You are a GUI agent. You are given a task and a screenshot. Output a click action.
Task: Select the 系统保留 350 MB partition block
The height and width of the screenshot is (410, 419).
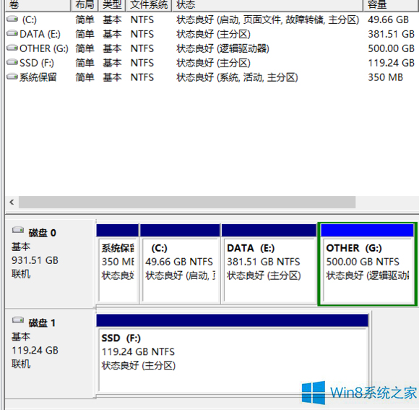point(118,264)
